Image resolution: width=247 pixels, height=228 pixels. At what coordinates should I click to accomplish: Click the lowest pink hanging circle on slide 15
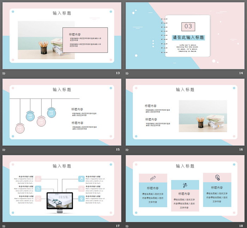tap(20, 128)
